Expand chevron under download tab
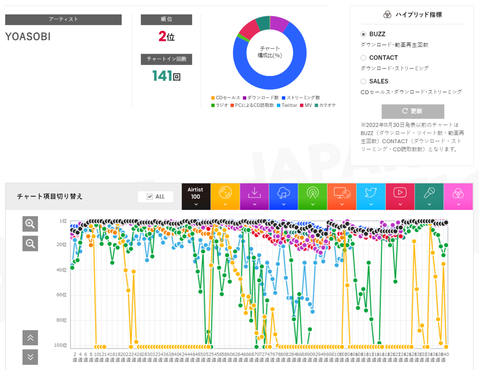The image size is (479, 370). (254, 204)
